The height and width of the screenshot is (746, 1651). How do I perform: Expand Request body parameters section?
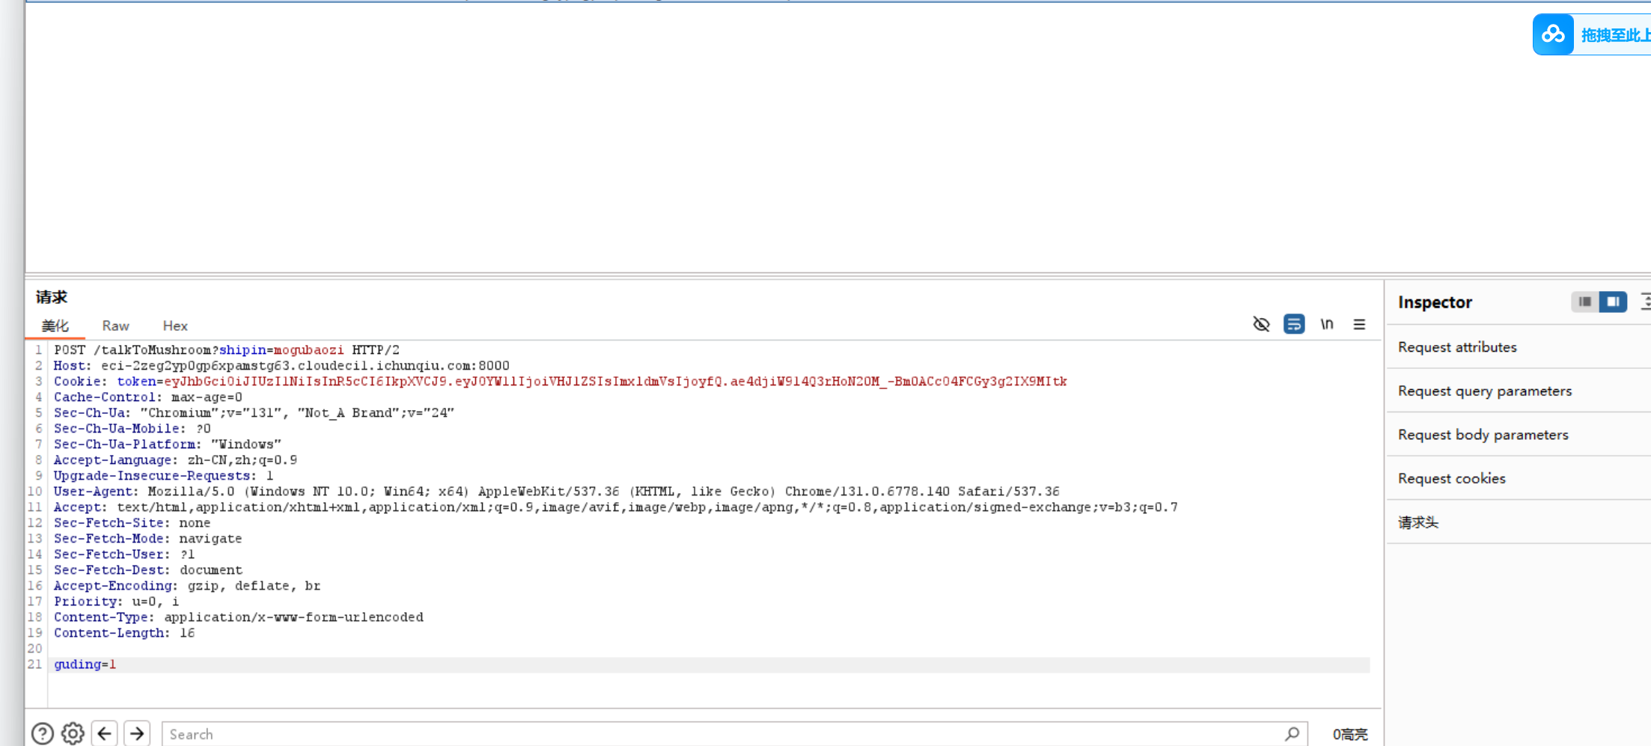1483,435
